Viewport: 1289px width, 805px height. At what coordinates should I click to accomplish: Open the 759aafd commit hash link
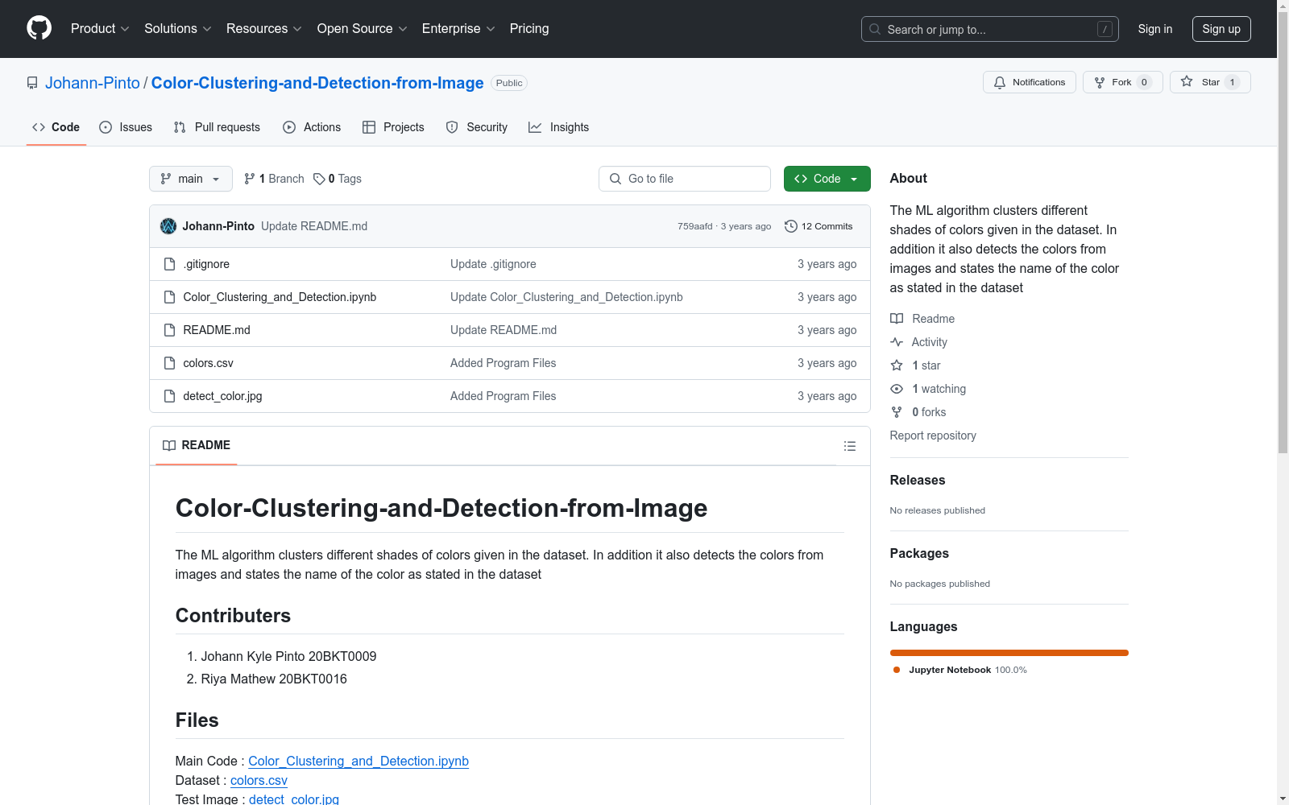click(694, 226)
